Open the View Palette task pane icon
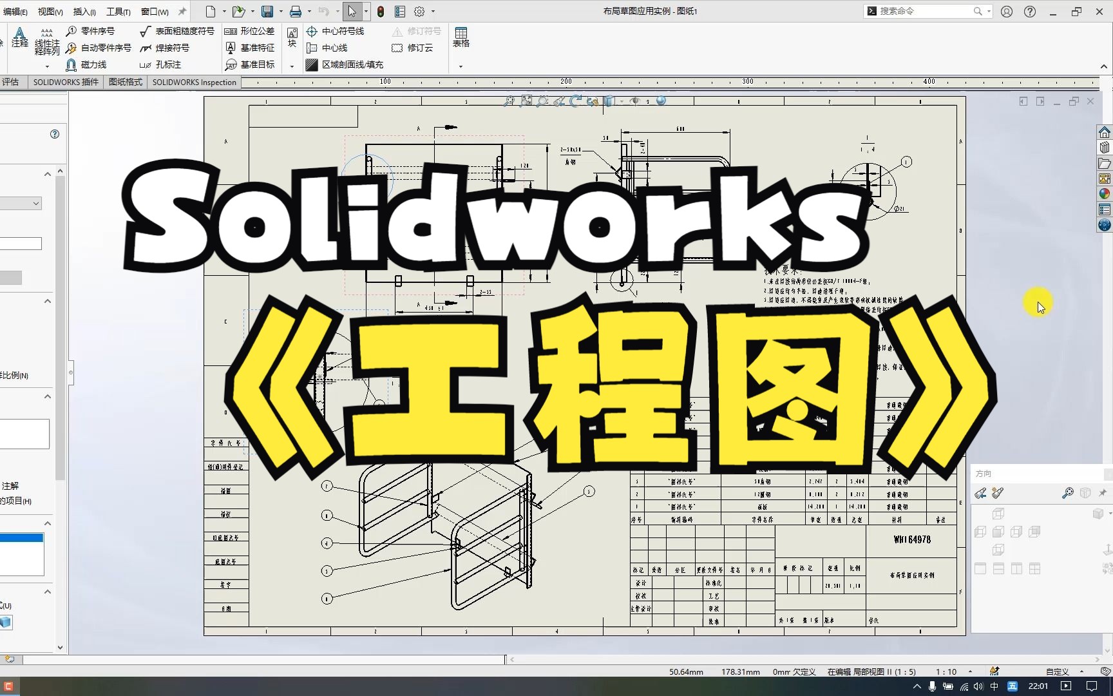Image resolution: width=1113 pixels, height=696 pixels. (1105, 179)
